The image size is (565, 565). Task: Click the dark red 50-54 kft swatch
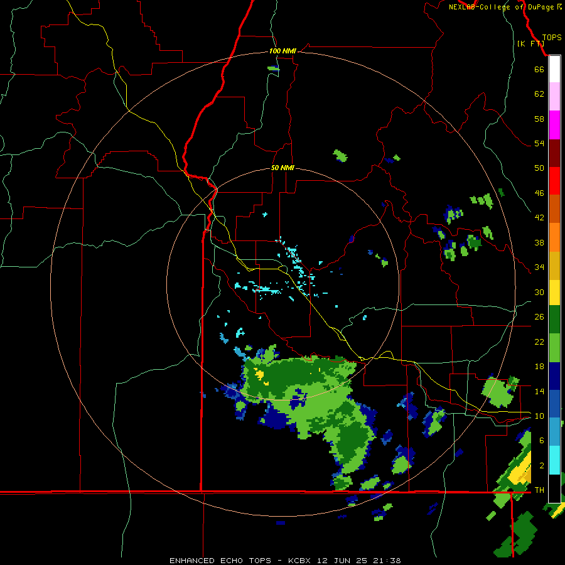[x=554, y=153]
